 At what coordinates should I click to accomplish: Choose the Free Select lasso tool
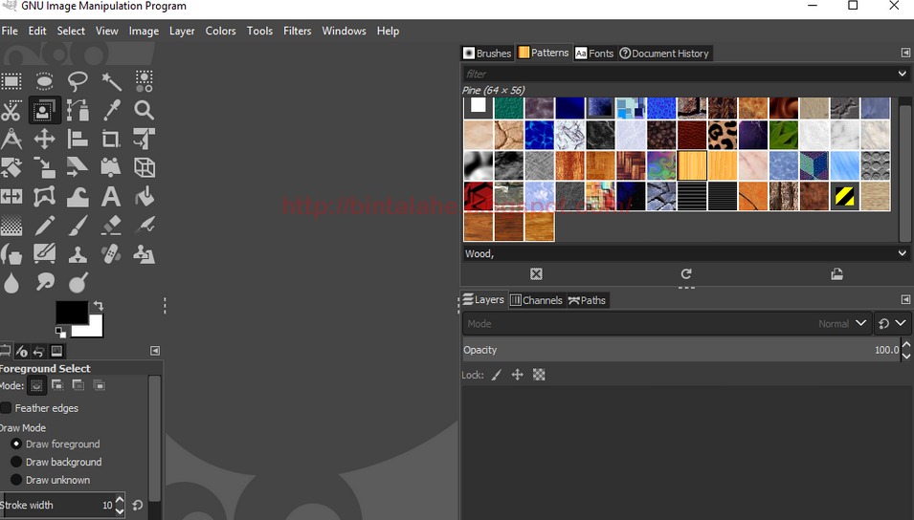78,81
